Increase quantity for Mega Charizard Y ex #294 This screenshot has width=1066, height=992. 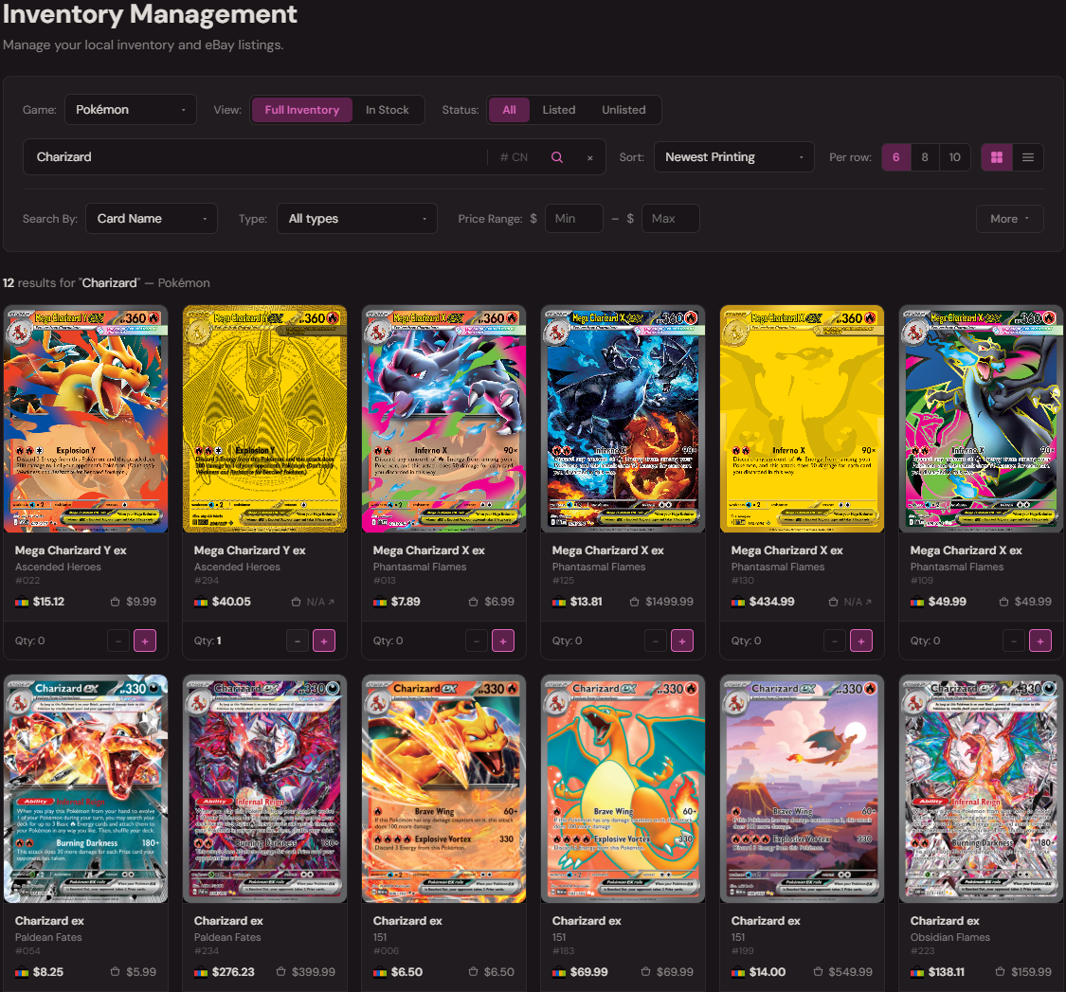click(324, 640)
